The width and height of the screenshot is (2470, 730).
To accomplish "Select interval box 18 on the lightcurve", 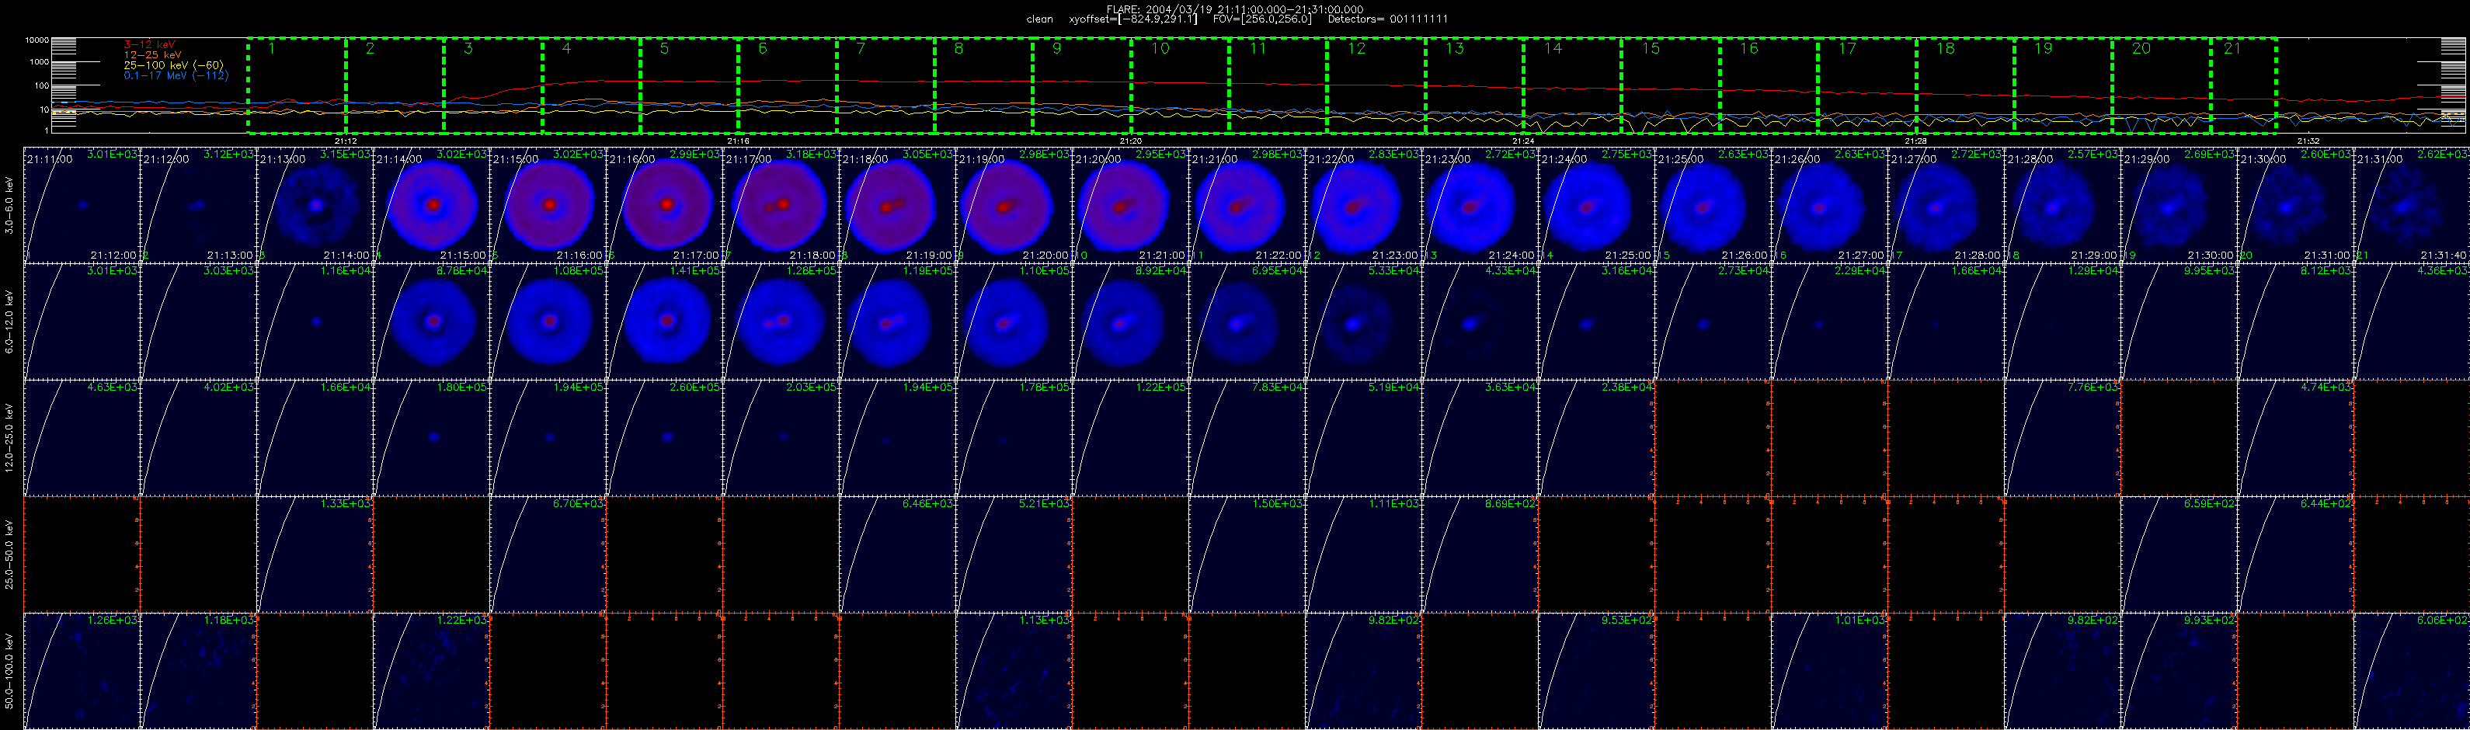I will pyautogui.click(x=1964, y=85).
